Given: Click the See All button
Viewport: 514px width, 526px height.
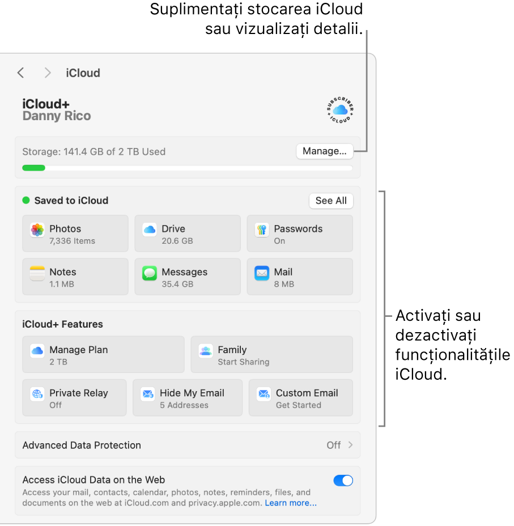Looking at the screenshot, I should [331, 201].
